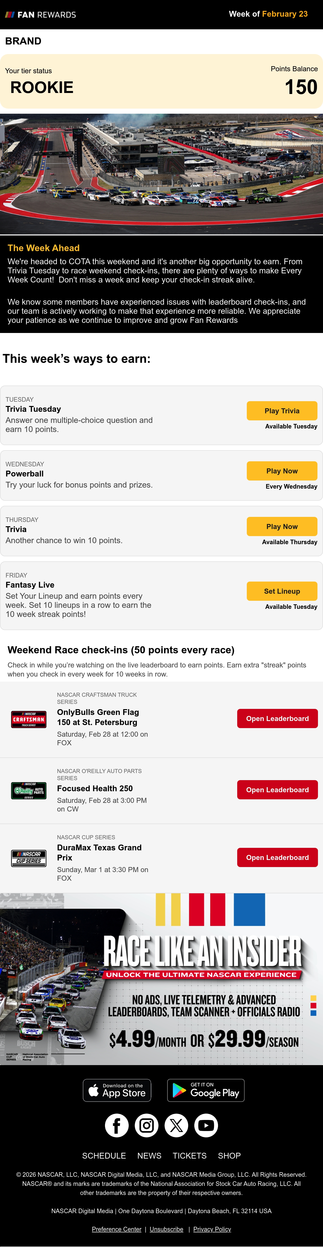The width and height of the screenshot is (323, 1247).
Task: Click the Unsubscribe link
Action: 166,1229
